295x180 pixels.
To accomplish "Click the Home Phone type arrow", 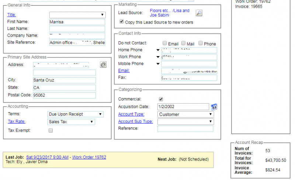I will click(x=158, y=50).
